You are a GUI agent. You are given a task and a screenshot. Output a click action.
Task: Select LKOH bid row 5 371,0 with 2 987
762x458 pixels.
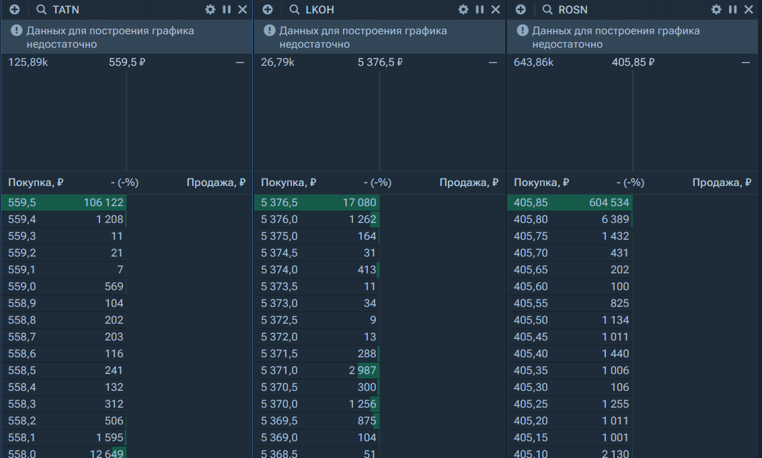pyautogui.click(x=317, y=371)
